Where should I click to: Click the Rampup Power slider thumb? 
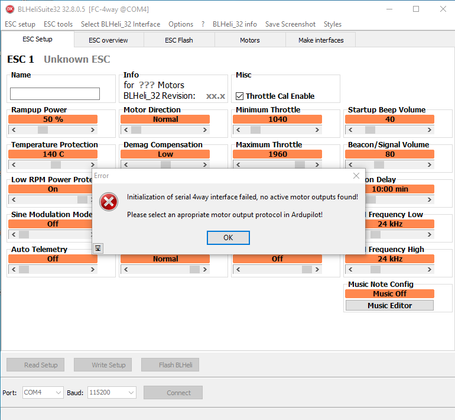point(43,130)
